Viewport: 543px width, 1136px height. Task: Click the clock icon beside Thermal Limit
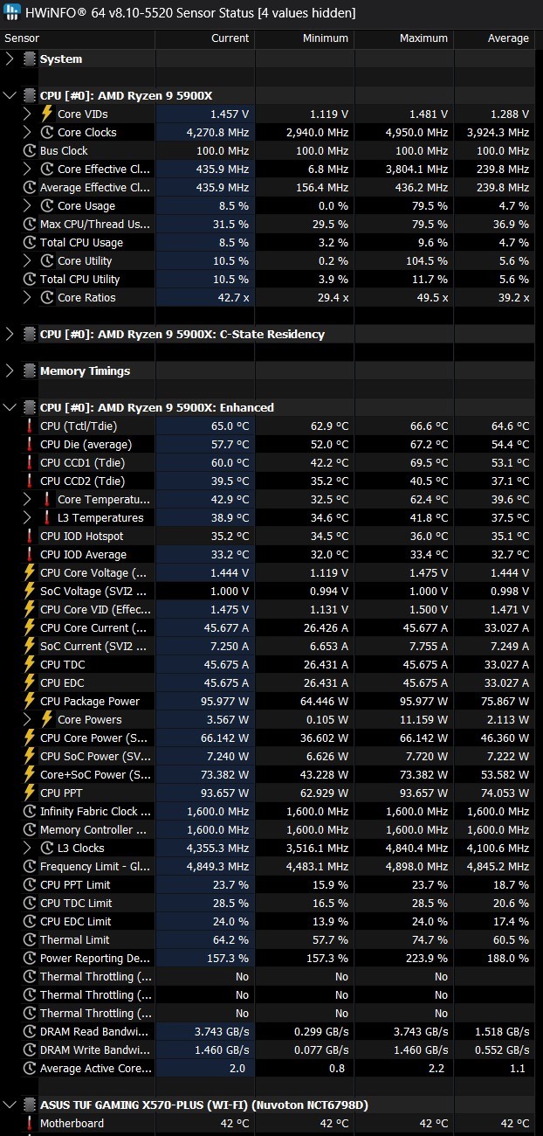(30, 940)
